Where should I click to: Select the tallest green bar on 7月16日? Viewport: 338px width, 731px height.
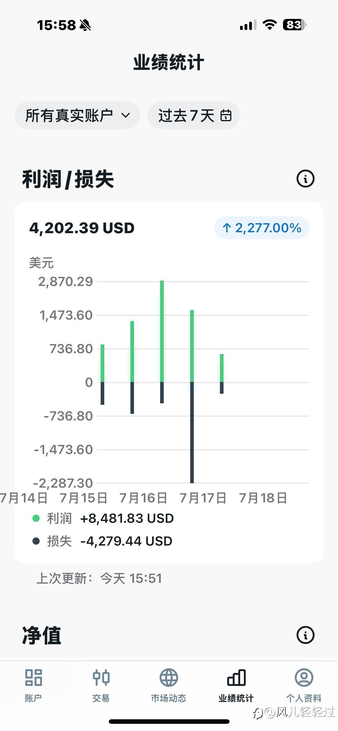(162, 330)
